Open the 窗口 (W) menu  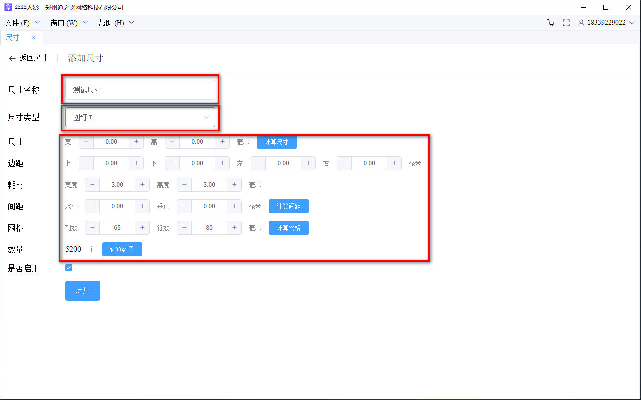[x=69, y=23]
